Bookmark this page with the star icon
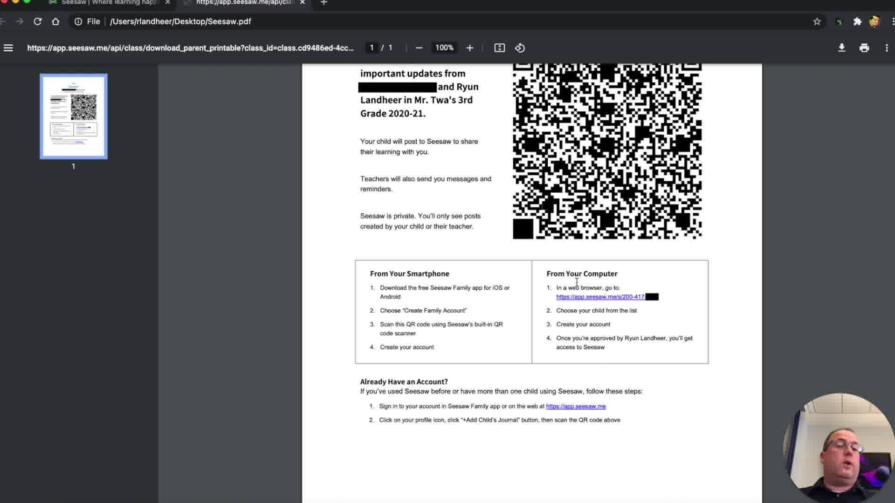The height and width of the screenshot is (503, 895). tap(817, 21)
